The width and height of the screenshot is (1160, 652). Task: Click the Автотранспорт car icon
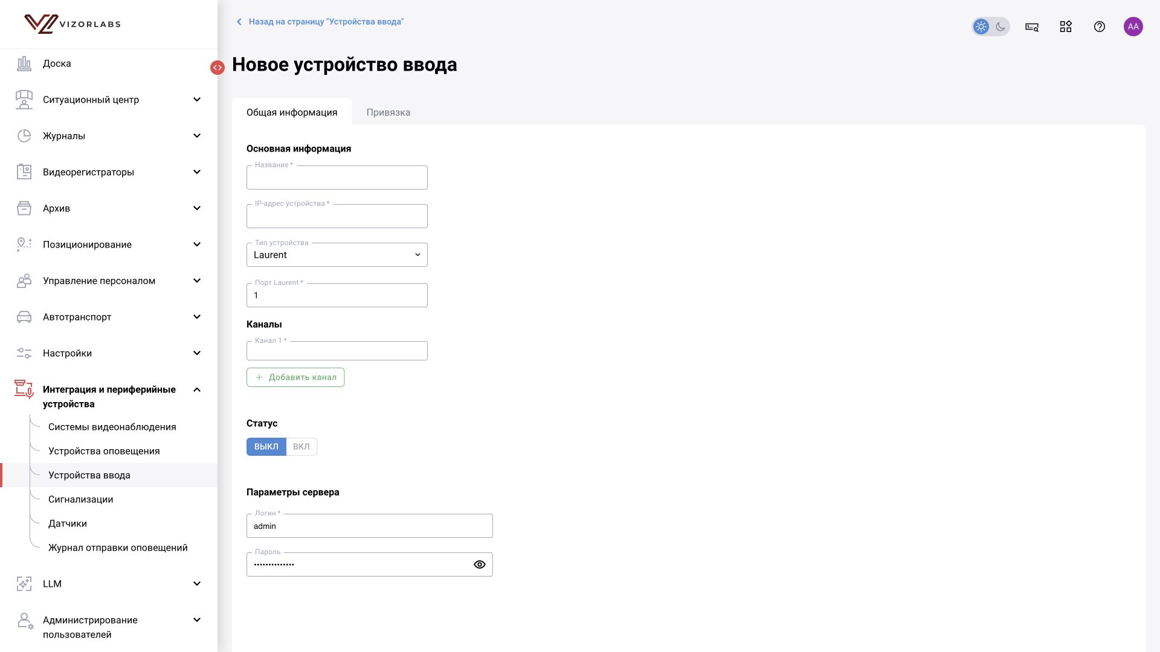click(x=24, y=317)
